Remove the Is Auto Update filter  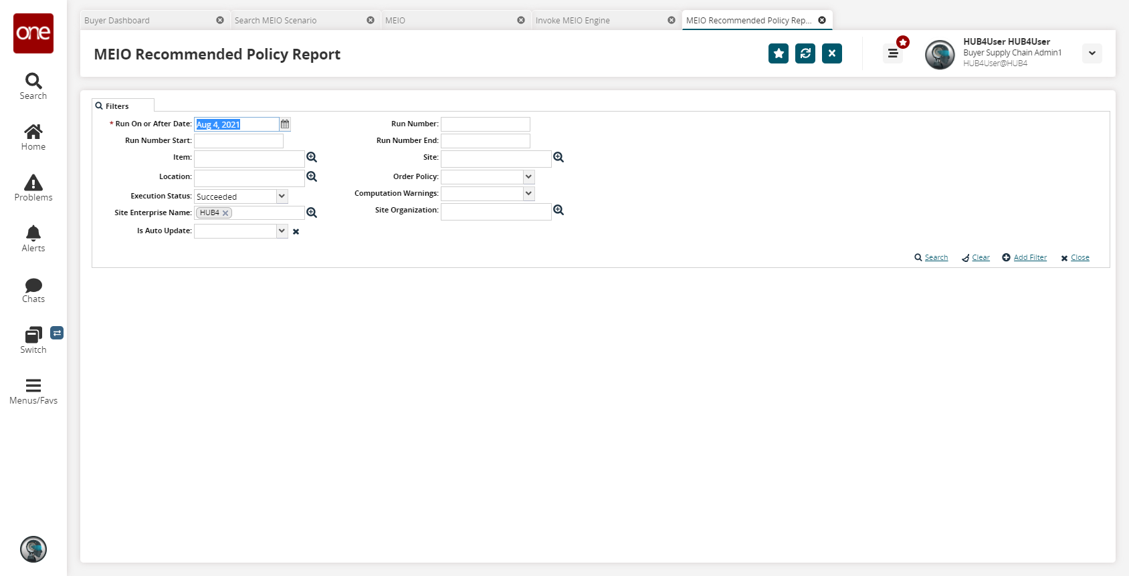296,232
